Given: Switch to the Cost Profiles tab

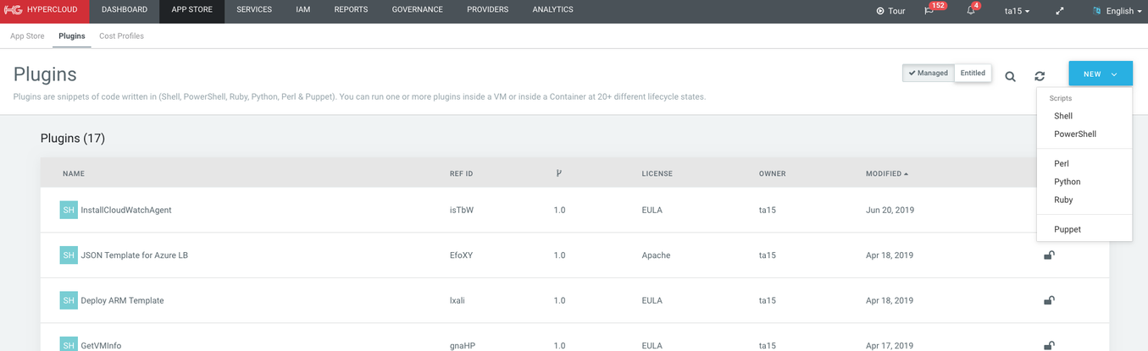Looking at the screenshot, I should (x=121, y=36).
